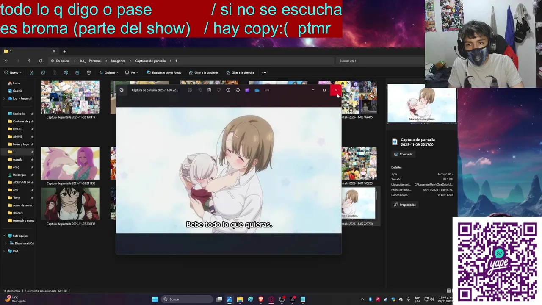542x305 pixels.
Task: Open the File Explorer toolbar overflow menu
Action: tap(264, 72)
